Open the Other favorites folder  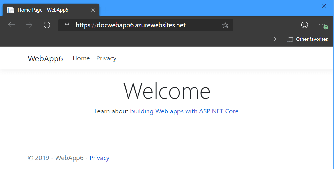pyautogui.click(x=307, y=39)
